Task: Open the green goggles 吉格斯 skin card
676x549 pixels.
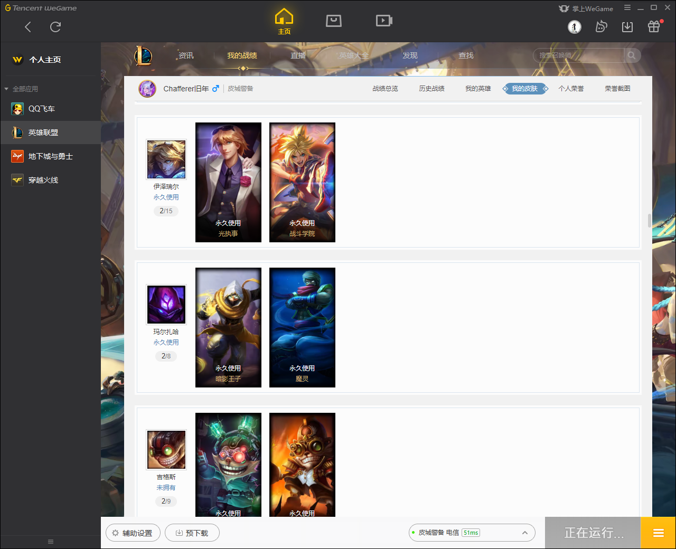Action: [x=228, y=465]
